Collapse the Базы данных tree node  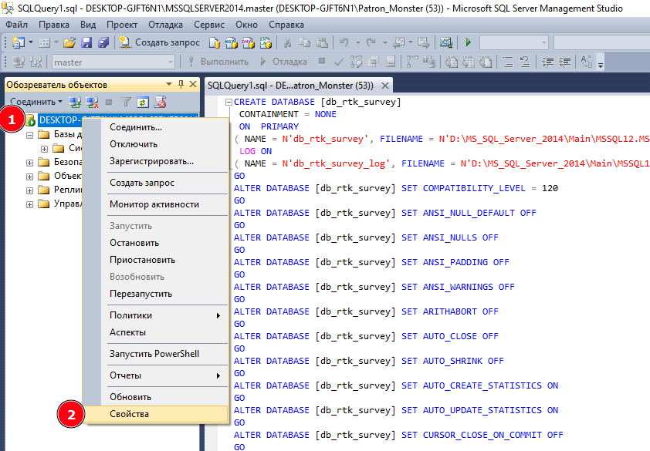click(30, 135)
